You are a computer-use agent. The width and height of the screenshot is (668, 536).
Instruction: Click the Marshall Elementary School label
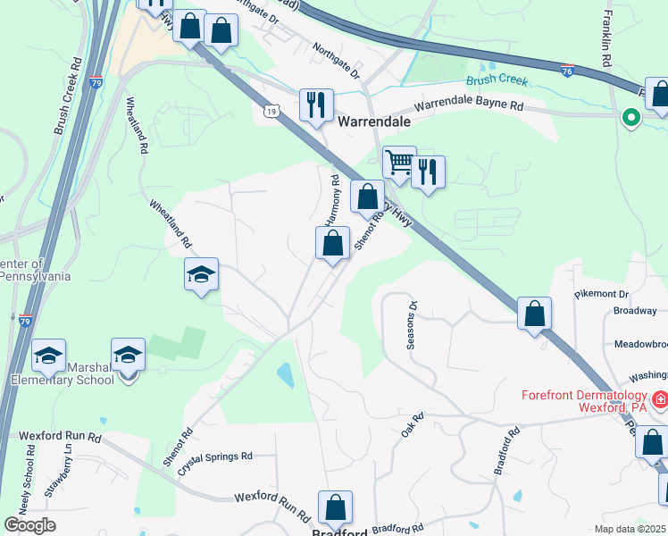click(63, 373)
